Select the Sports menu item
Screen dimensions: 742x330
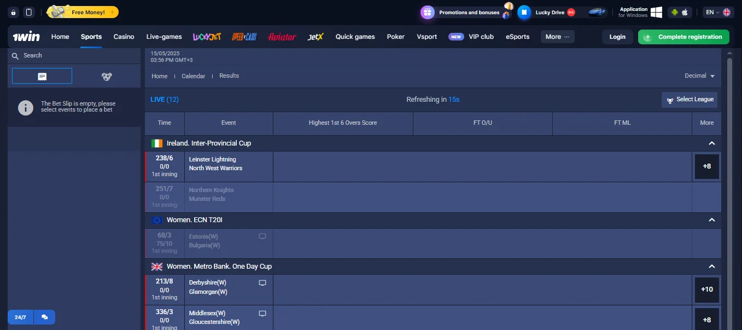tap(91, 37)
